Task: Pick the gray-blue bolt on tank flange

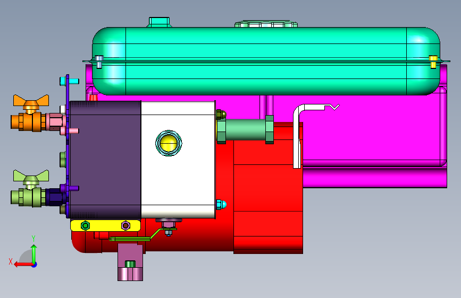Action: 99,62
